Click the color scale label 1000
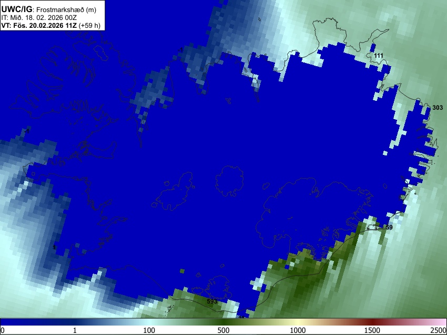Viewport: 447px width, 335px height. click(298, 330)
